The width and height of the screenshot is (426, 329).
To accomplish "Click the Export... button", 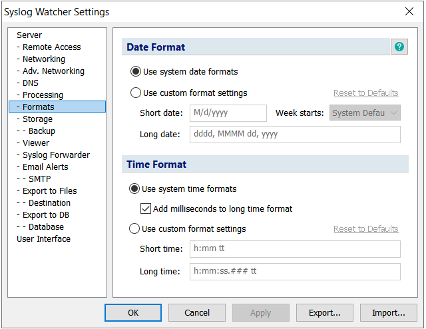I will coord(325,313).
